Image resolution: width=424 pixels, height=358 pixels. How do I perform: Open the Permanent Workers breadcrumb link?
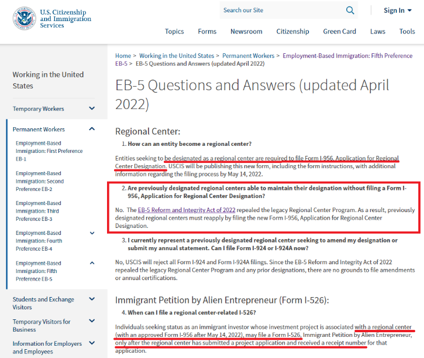tap(249, 56)
